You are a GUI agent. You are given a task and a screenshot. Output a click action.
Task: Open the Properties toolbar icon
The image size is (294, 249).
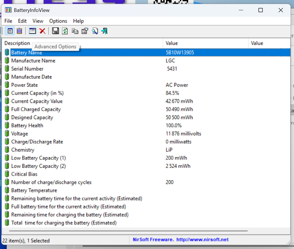pos(85,31)
